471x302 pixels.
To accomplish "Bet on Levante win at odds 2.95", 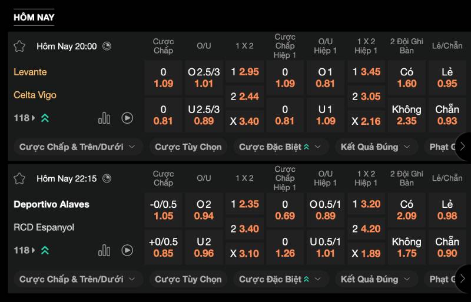I will [246, 72].
